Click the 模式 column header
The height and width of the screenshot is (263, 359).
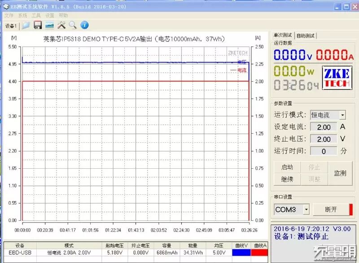pos(69,245)
